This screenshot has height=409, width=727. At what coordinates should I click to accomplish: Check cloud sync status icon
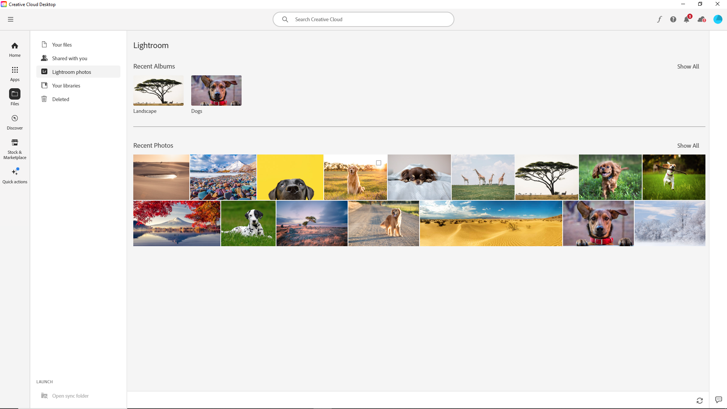pyautogui.click(x=701, y=19)
